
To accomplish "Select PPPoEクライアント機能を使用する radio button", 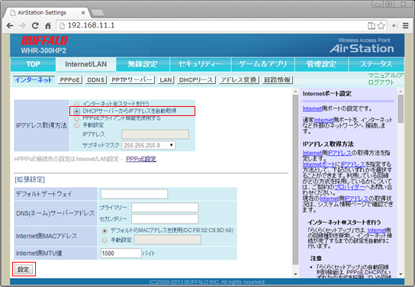I will (x=77, y=118).
